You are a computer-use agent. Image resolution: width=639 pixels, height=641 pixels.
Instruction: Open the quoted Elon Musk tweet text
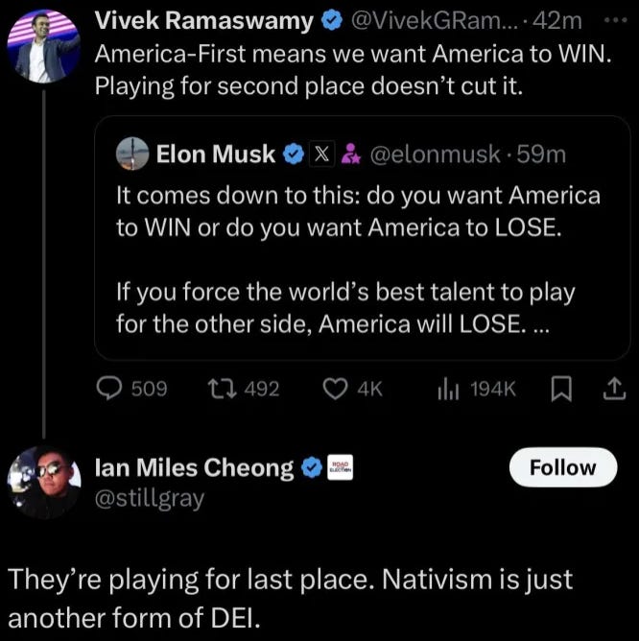[358, 260]
